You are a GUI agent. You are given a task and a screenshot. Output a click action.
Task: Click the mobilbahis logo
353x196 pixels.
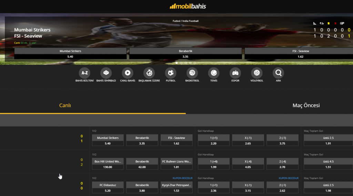(188, 6)
